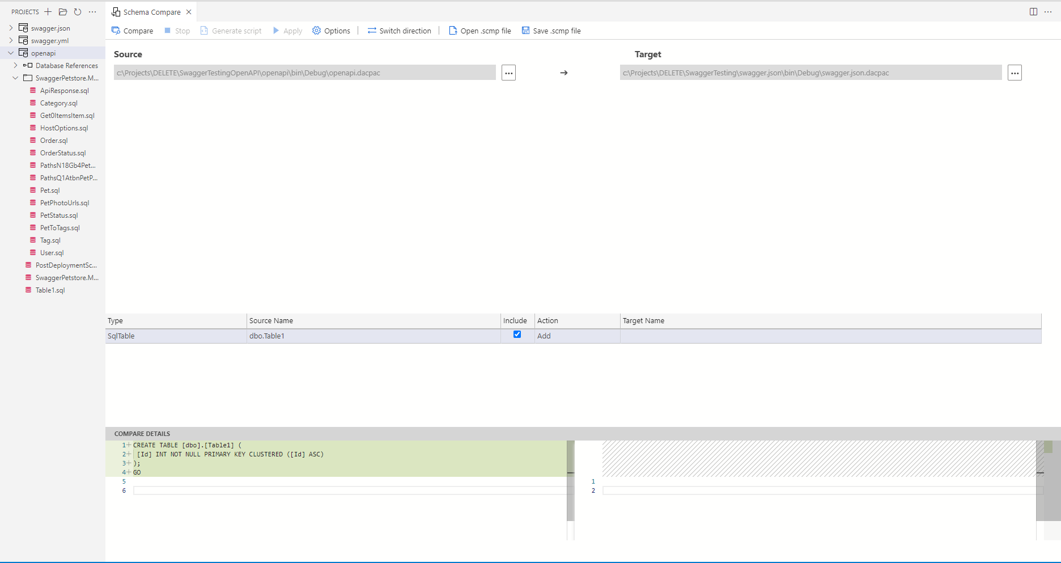Uncheck Include for dbo.Table1
The height and width of the screenshot is (563, 1061).
(517, 335)
